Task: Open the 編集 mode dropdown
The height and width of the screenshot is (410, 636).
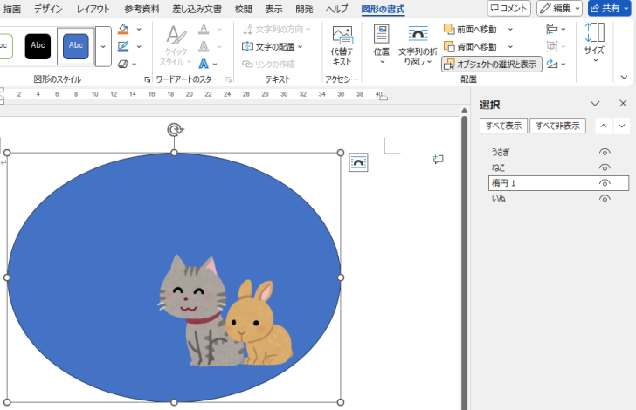Action: point(560,8)
